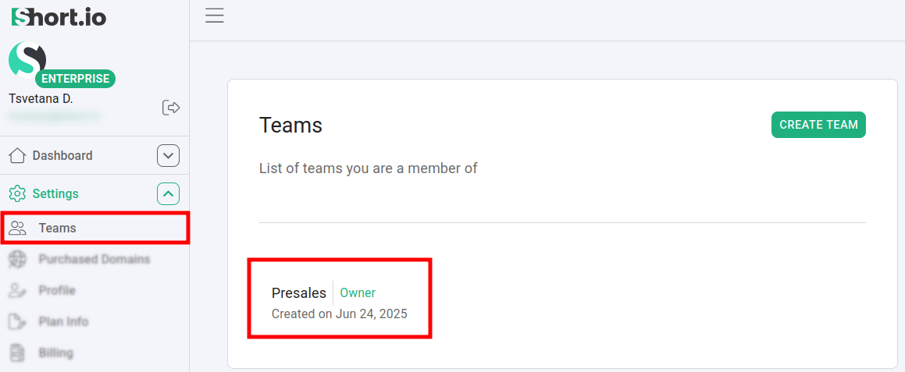This screenshot has height=372, width=905.
Task: Click the Profile user icon
Action: [x=17, y=290]
